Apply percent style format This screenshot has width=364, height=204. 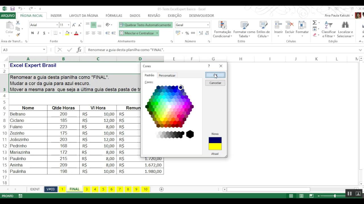(x=187, y=33)
